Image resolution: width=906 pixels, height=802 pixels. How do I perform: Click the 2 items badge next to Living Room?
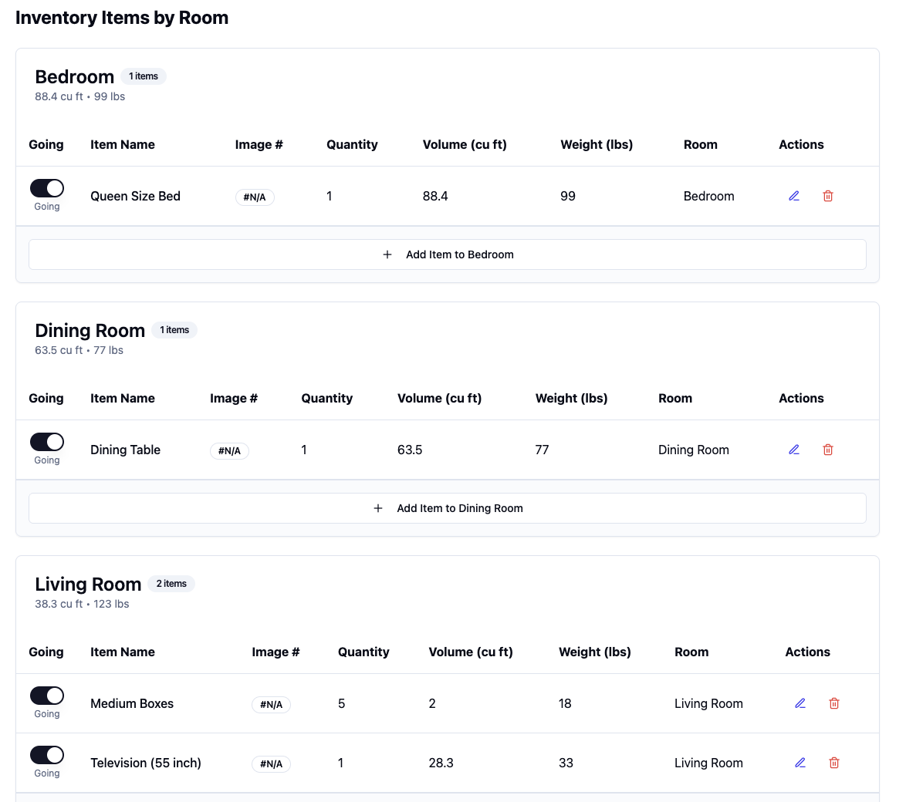tap(171, 584)
